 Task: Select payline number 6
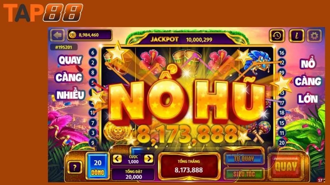pos(93,53)
